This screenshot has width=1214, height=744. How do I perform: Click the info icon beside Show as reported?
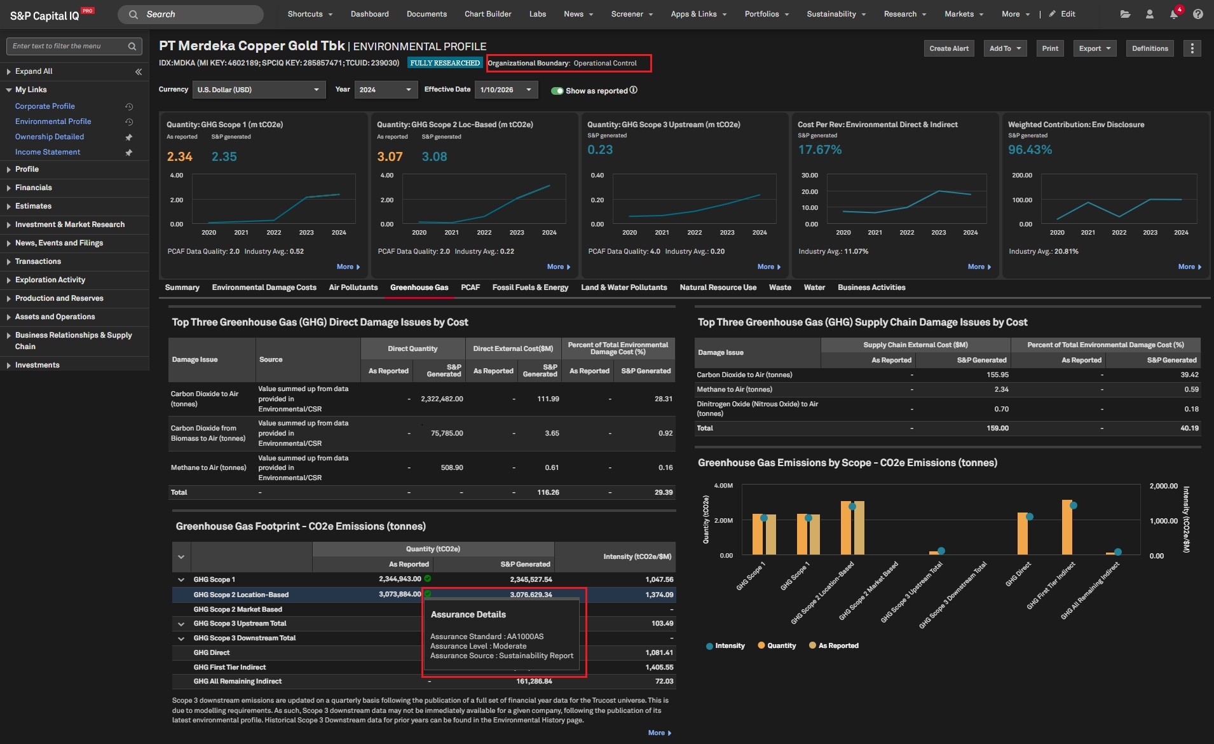pyautogui.click(x=633, y=90)
